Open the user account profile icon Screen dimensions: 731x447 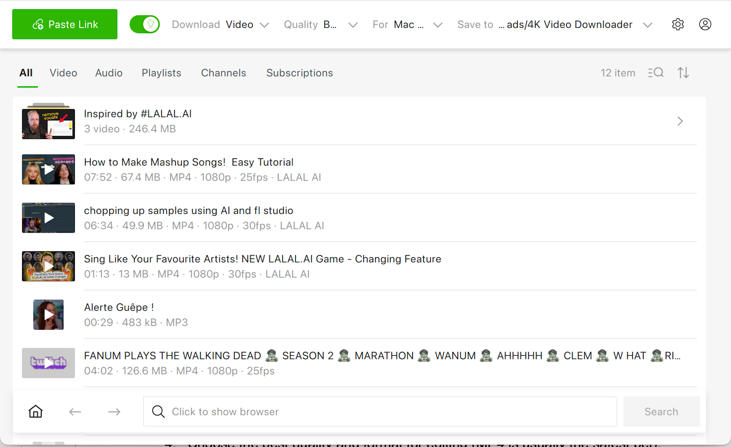click(705, 24)
